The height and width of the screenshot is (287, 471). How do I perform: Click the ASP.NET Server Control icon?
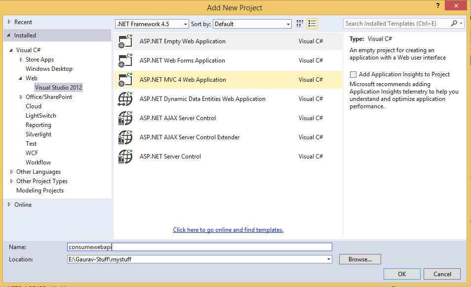pyautogui.click(x=125, y=157)
